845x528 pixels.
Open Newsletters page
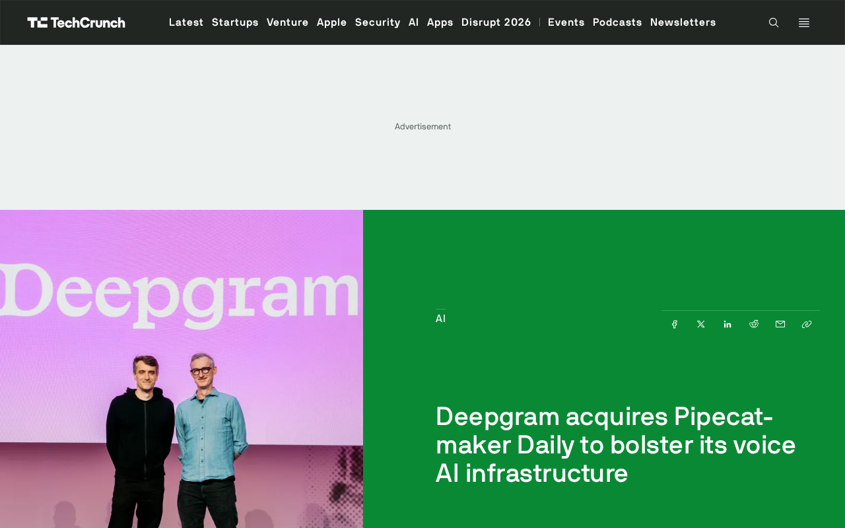click(x=683, y=22)
